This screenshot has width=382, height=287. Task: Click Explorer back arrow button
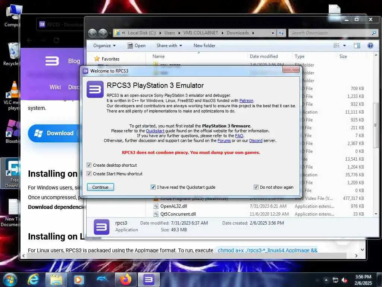pyautogui.click(x=93, y=33)
